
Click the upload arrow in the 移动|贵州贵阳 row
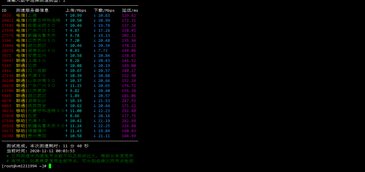coord(66,136)
